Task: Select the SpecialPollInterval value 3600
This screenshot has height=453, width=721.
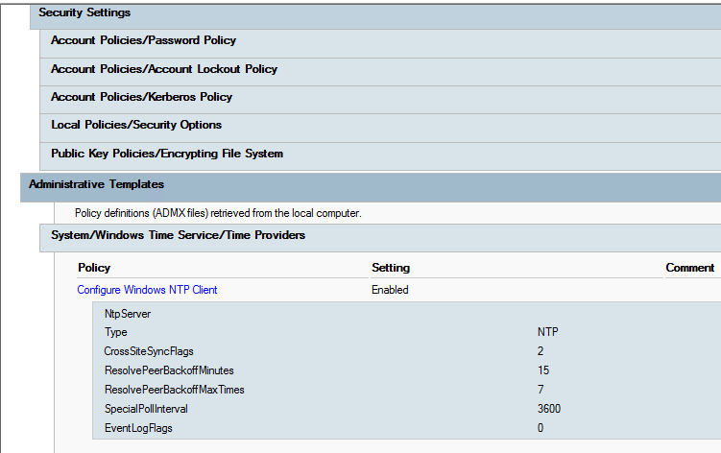Action: [x=551, y=409]
